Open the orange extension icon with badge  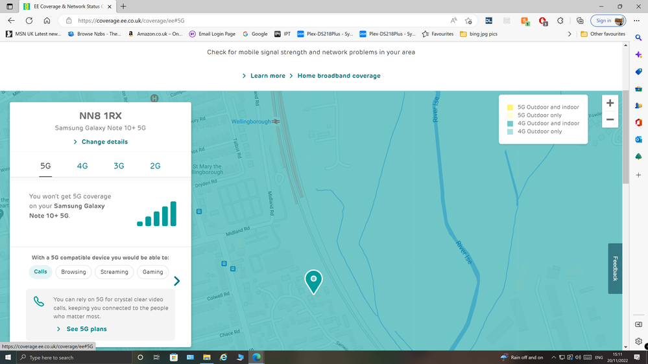525,21
